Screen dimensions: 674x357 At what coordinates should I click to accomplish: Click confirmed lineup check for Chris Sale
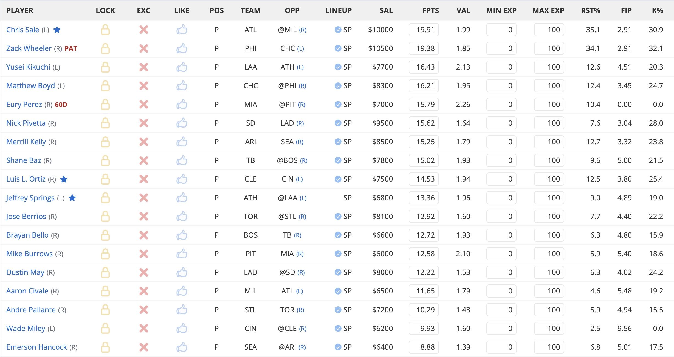click(338, 30)
